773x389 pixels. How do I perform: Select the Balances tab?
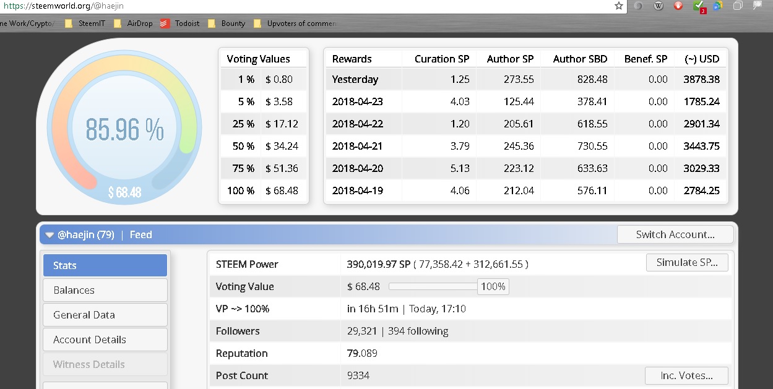[105, 290]
